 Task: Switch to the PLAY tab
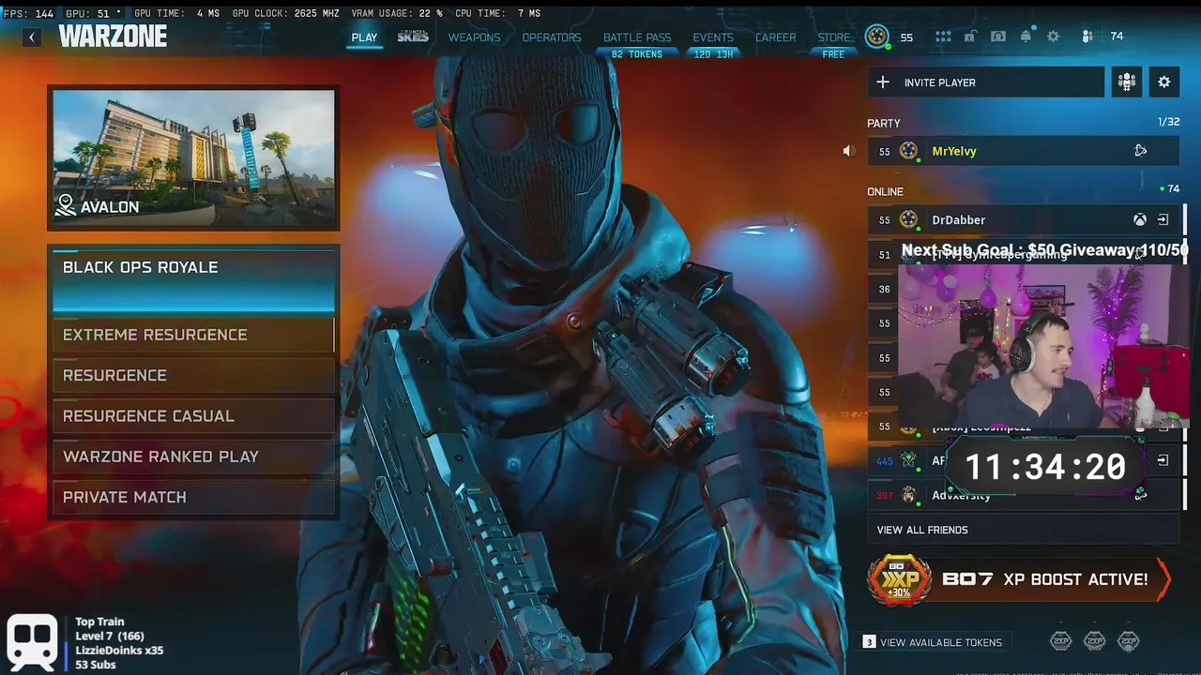[364, 37]
